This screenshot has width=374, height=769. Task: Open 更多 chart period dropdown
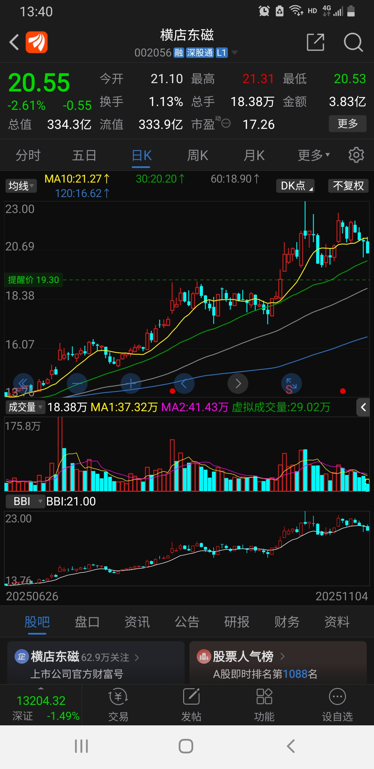tap(314, 155)
